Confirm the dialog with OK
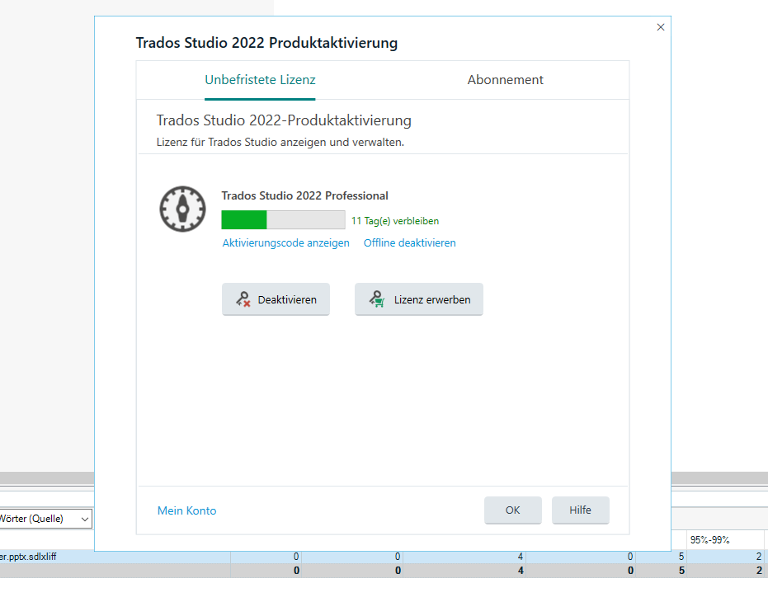This screenshot has height=616, width=768. pos(512,510)
